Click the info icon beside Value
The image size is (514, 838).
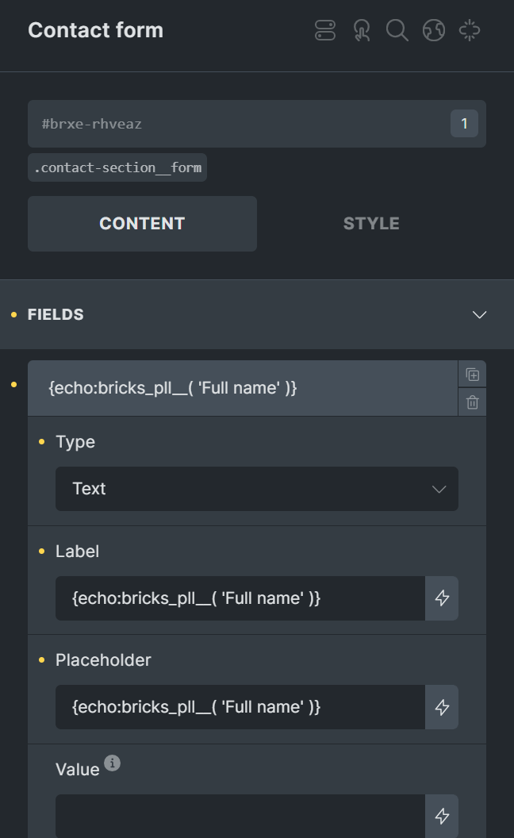click(111, 763)
